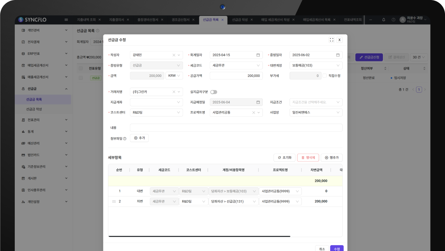
Task: Open 선급금 작성 in the sidebar
Action: click(x=34, y=109)
